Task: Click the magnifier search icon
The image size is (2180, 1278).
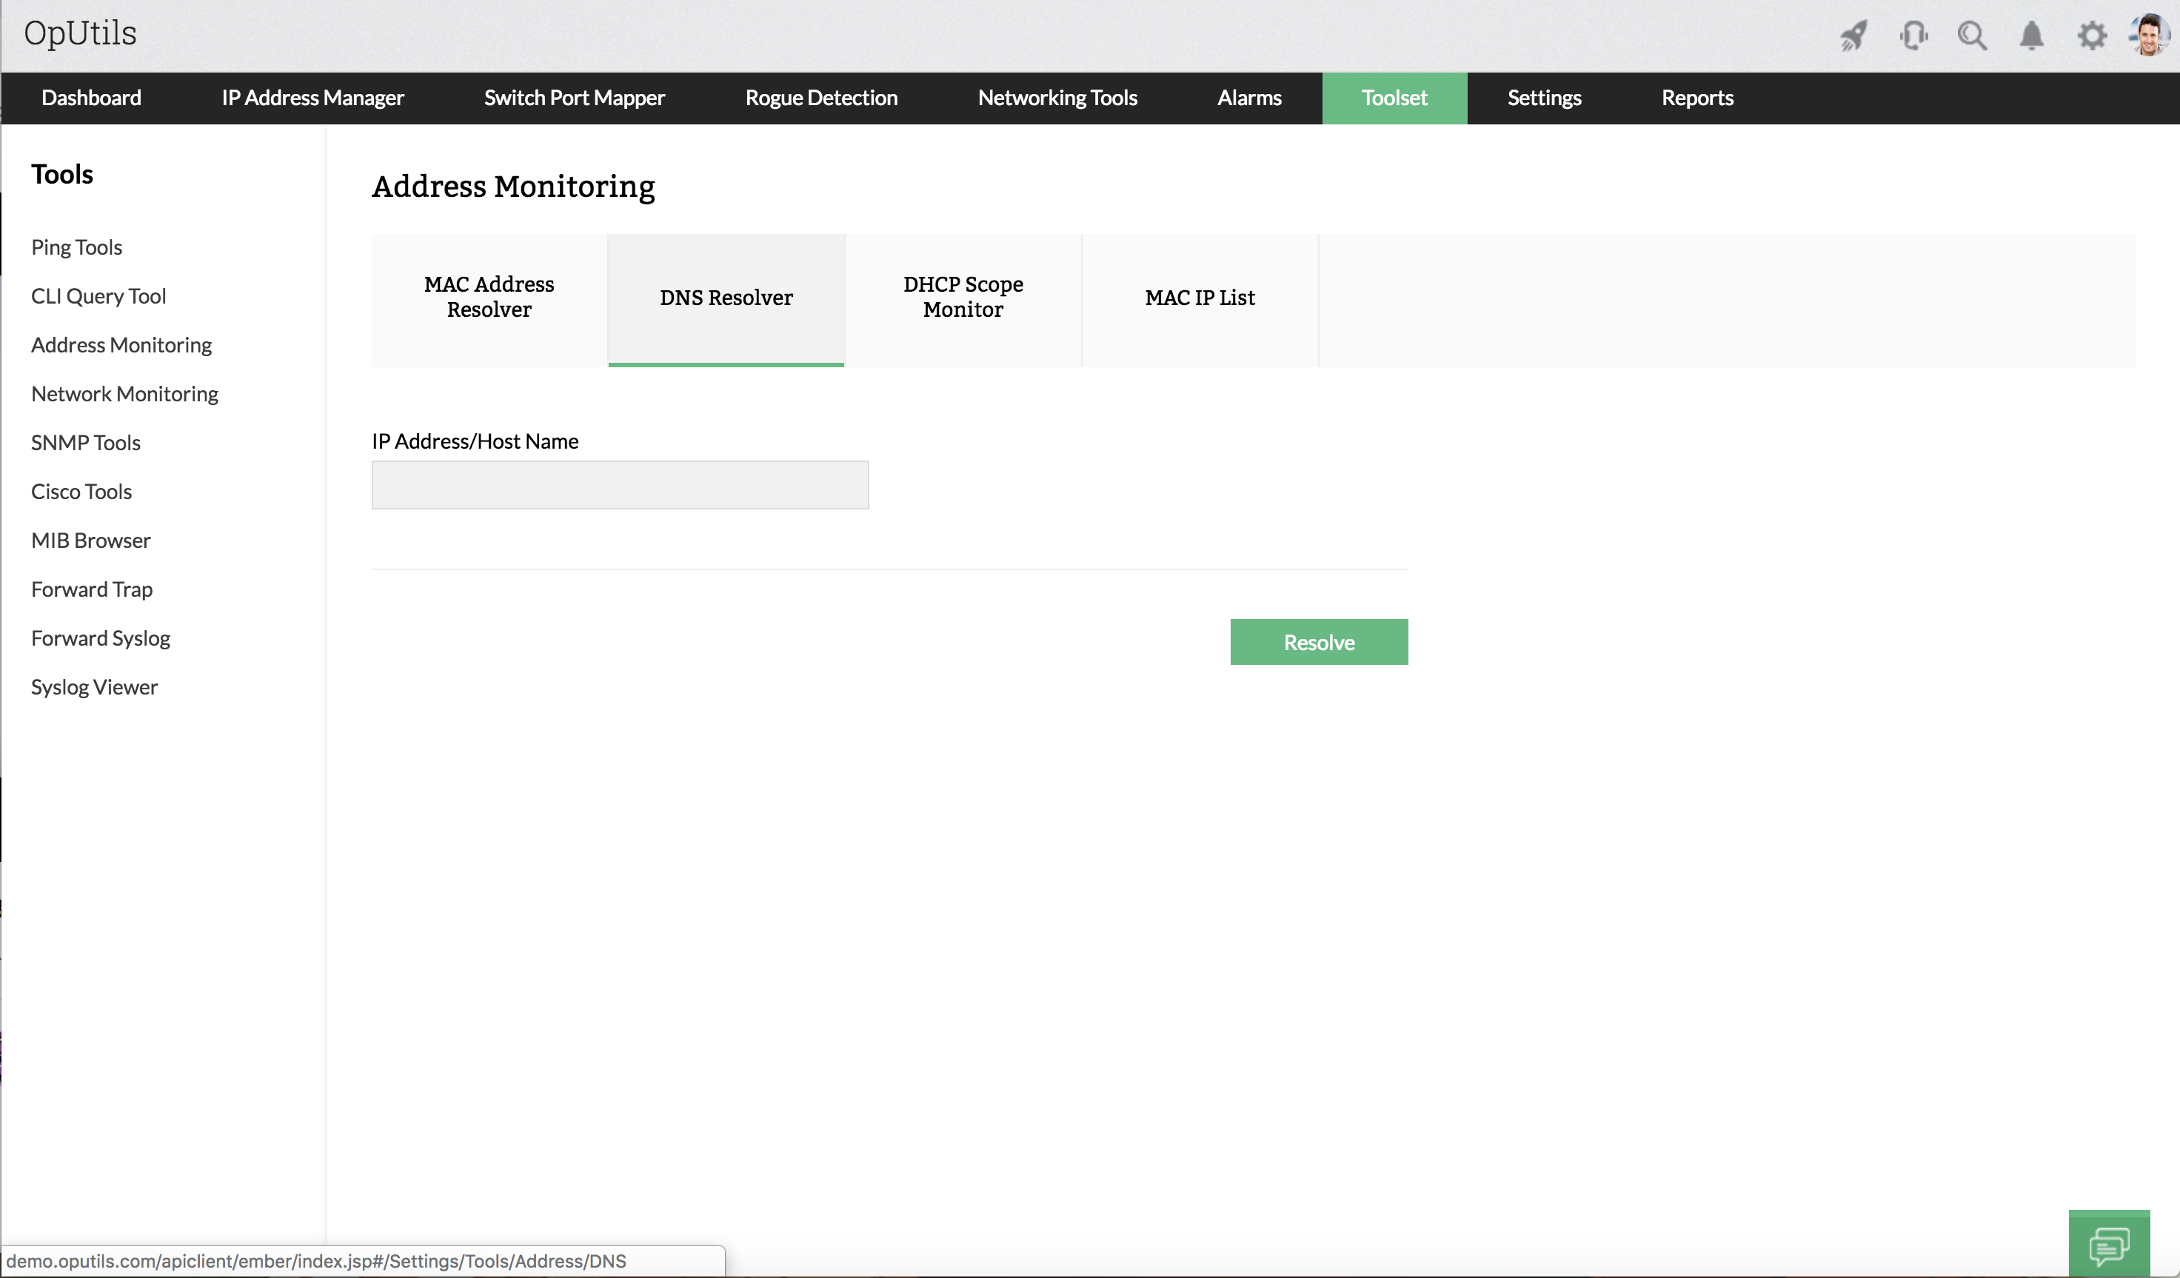Action: [x=1971, y=36]
